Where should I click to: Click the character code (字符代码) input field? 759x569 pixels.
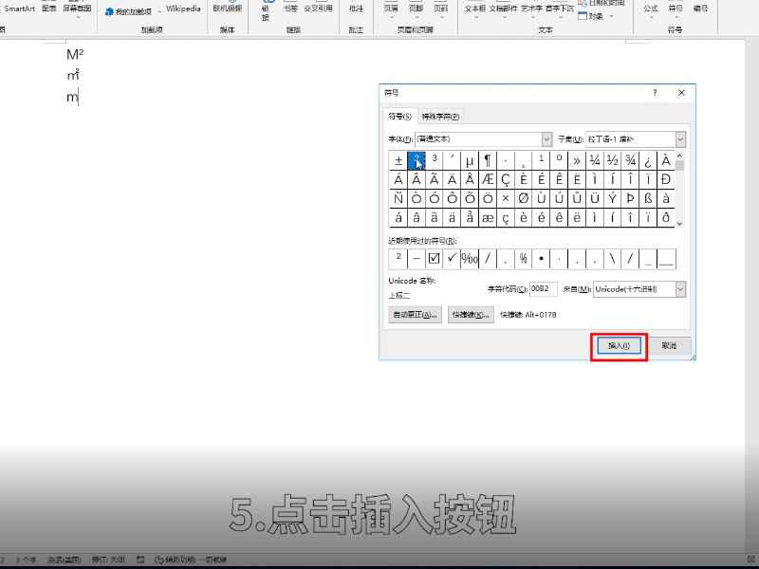pos(543,288)
